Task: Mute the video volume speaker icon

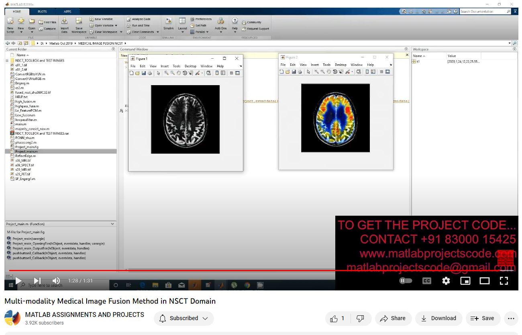Action: [x=56, y=280]
